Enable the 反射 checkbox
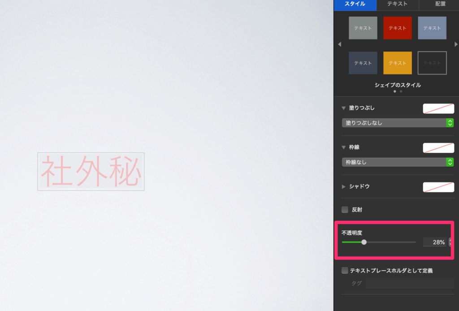459x311 pixels. [x=345, y=209]
